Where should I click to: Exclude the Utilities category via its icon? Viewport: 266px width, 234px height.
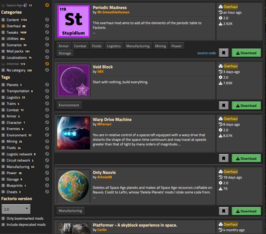point(47,39)
